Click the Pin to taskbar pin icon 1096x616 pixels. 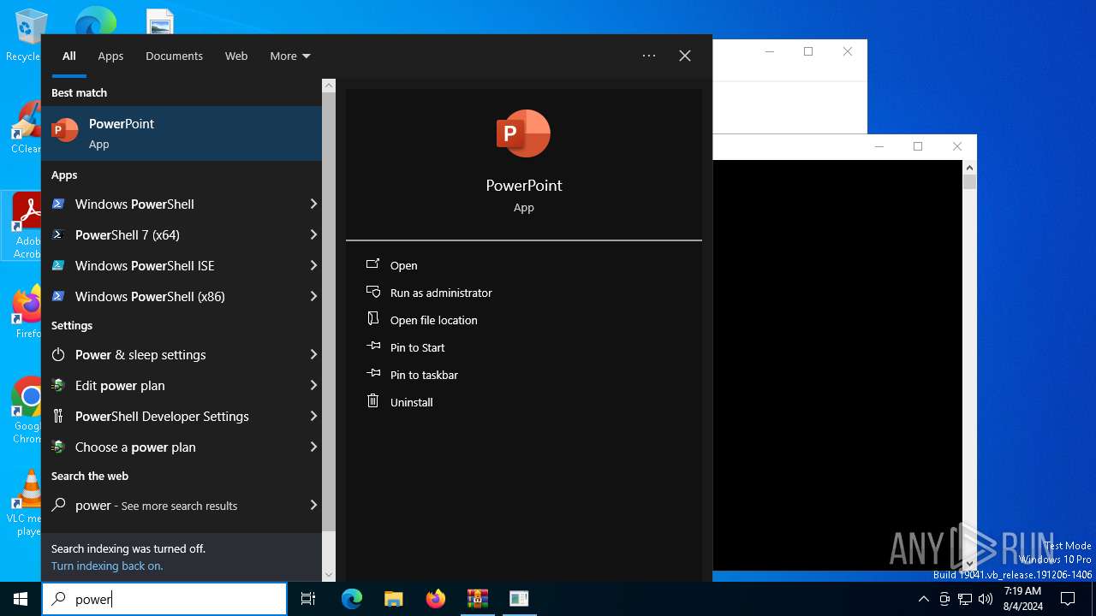[x=372, y=374]
